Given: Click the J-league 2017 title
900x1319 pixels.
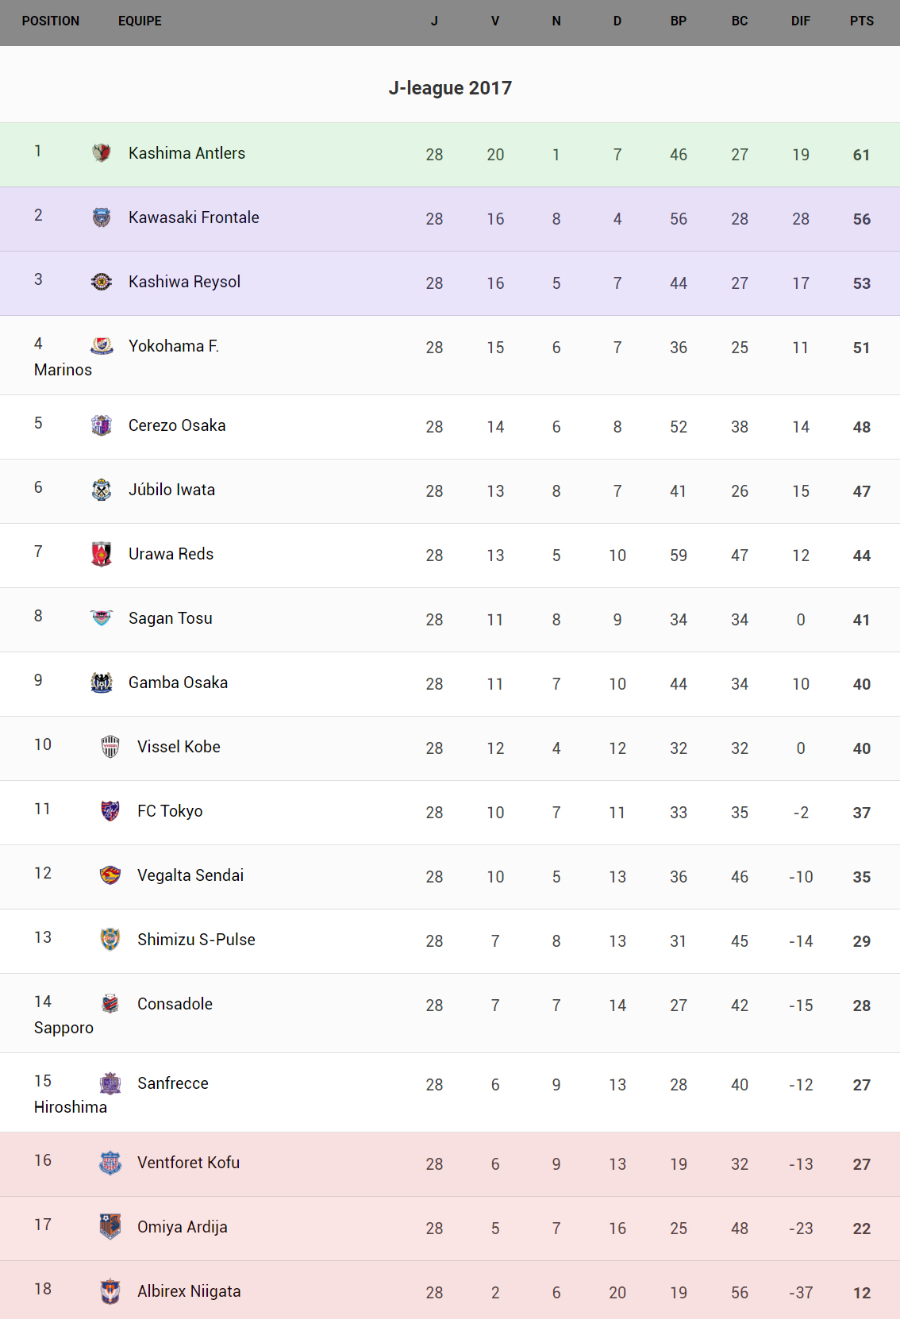Looking at the screenshot, I should point(450,88).
